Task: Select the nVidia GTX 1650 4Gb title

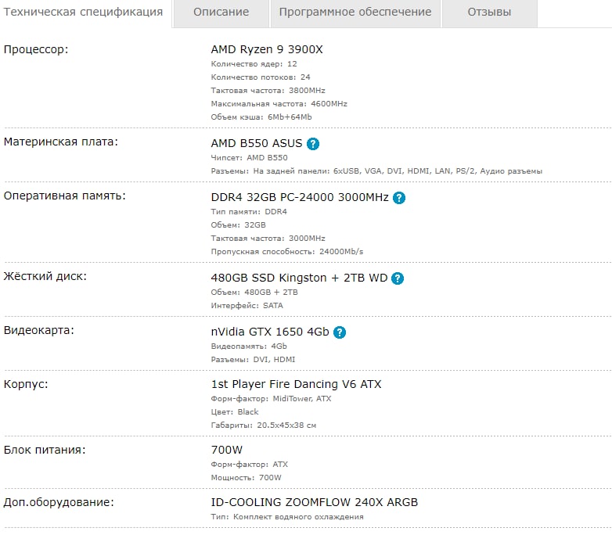Action: coord(270,332)
